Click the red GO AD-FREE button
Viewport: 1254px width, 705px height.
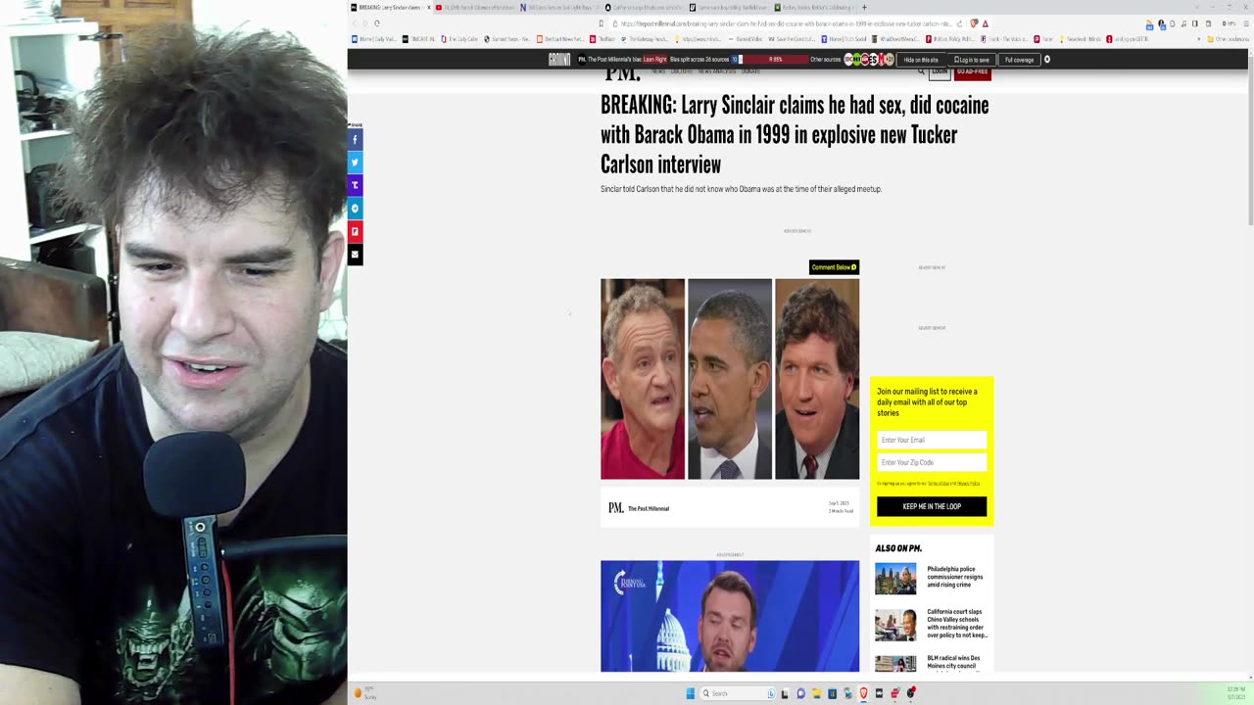click(972, 71)
